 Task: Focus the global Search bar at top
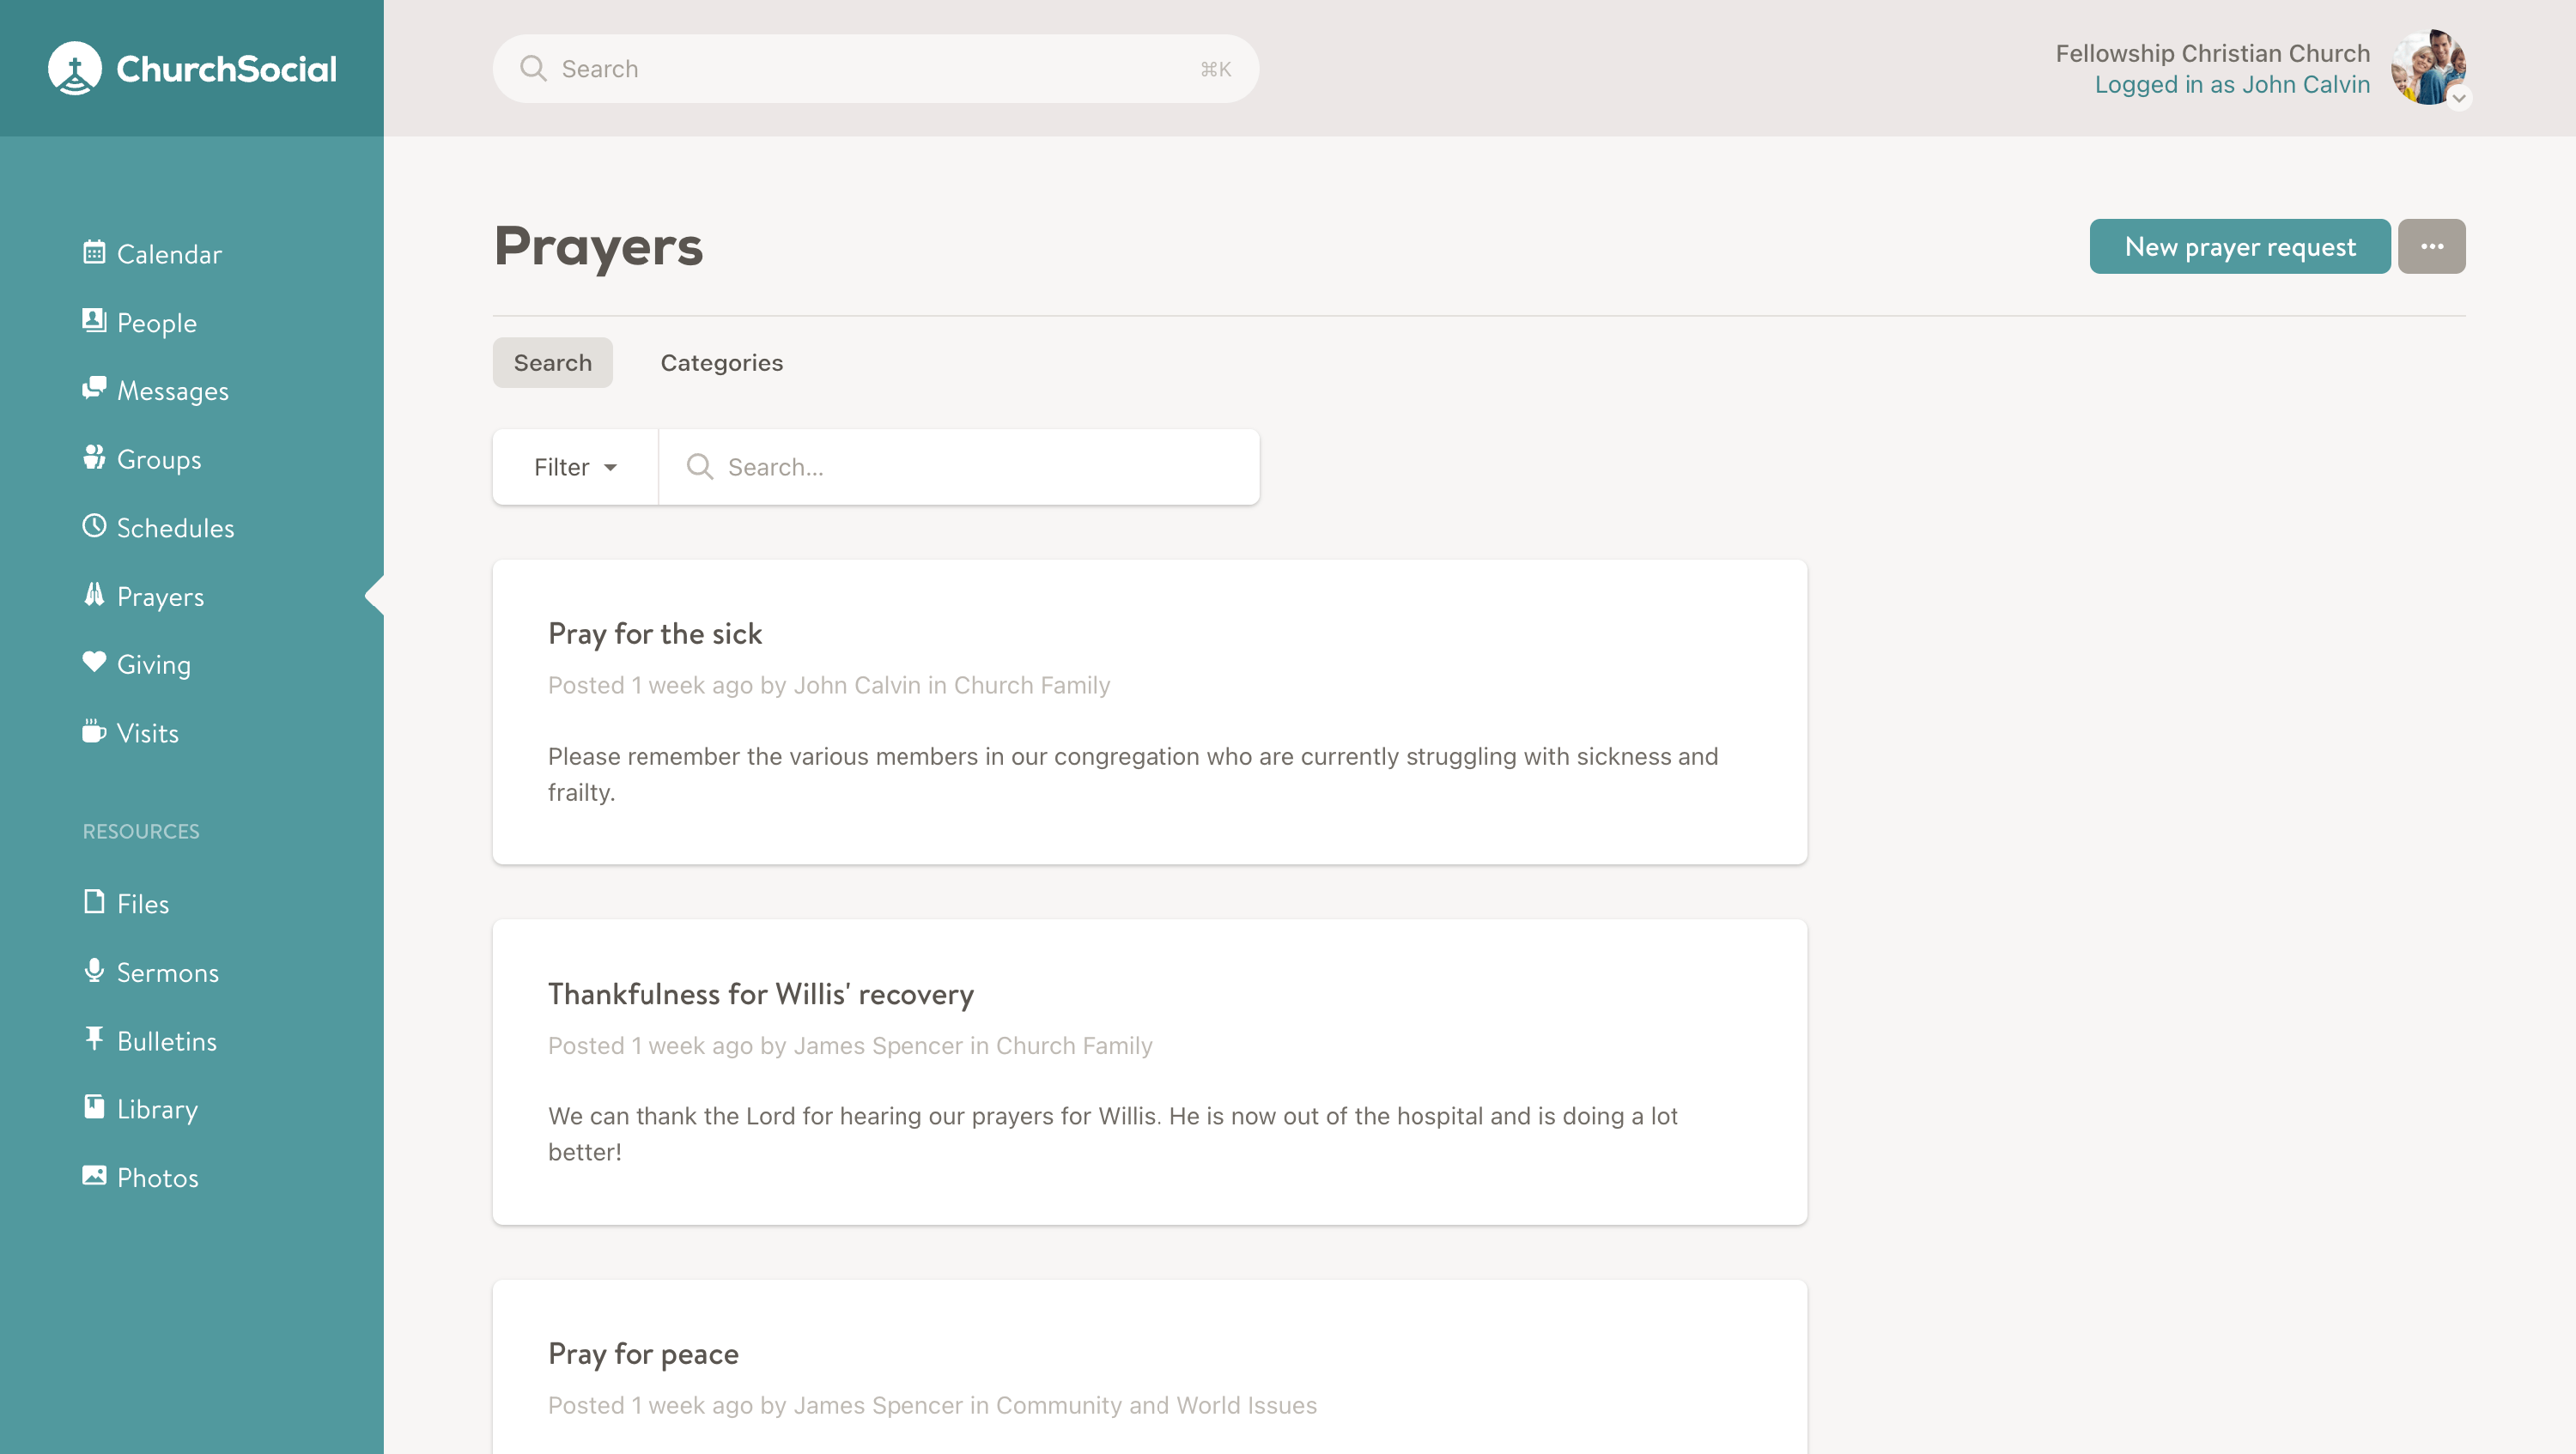click(875, 69)
